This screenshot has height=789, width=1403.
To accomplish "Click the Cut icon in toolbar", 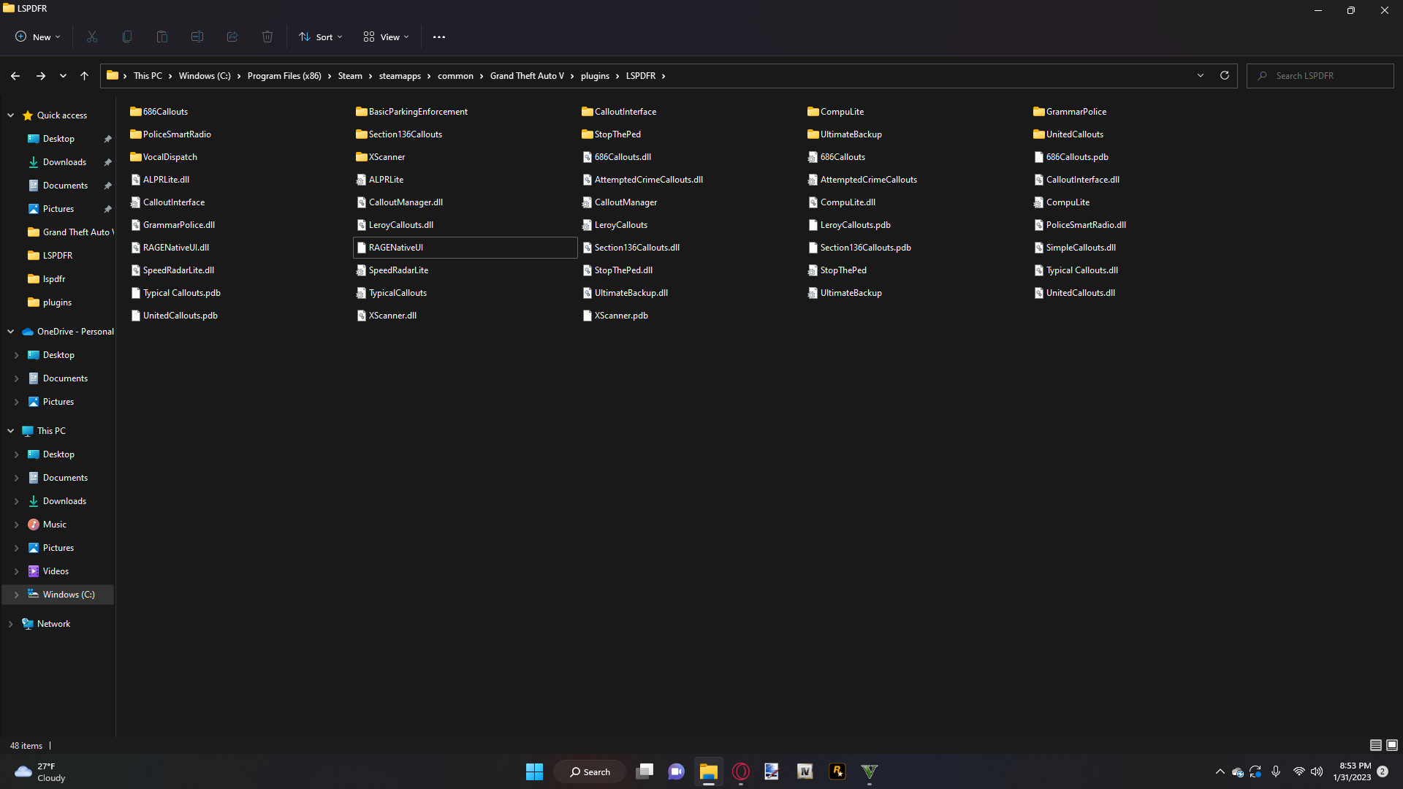I will click(x=92, y=37).
